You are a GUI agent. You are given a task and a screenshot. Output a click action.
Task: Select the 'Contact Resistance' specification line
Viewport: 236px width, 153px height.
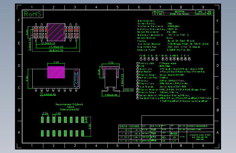[x=157, y=32]
